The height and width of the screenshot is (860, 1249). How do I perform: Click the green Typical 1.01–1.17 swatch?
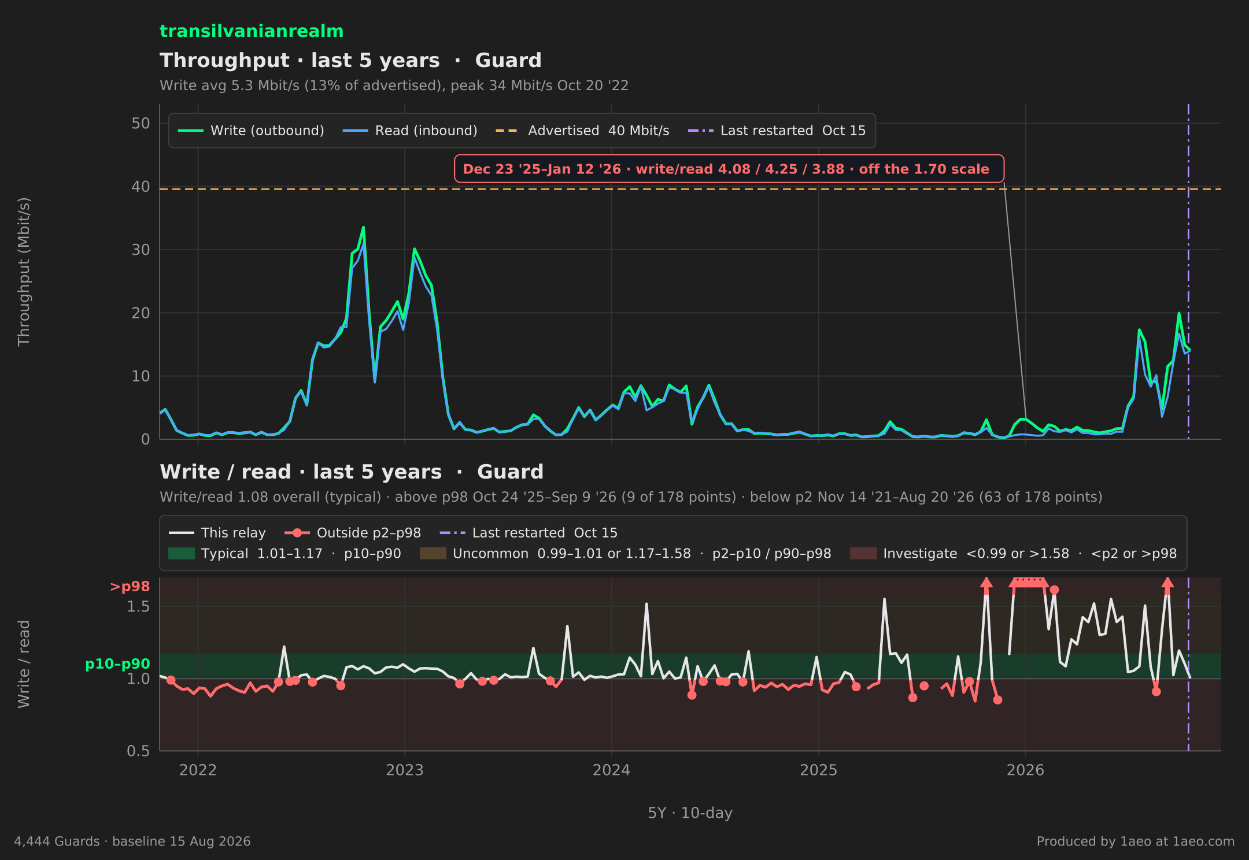point(182,554)
